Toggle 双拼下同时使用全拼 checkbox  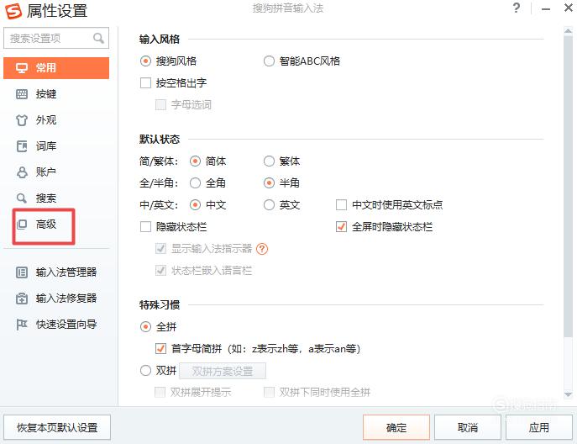(269, 392)
